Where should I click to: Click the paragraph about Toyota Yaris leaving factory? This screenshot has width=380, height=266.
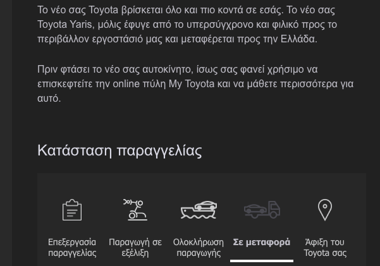[x=187, y=25]
